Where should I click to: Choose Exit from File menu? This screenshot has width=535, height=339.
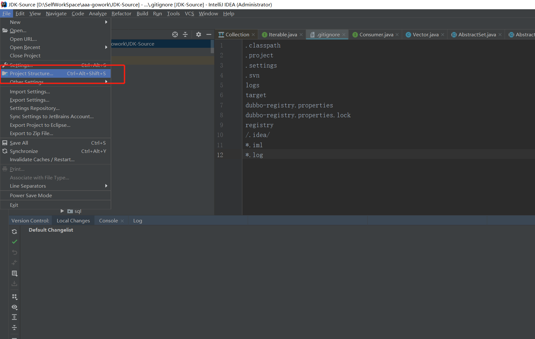coord(55,205)
